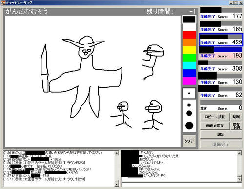Viewport: 244px width, 189px height.
Task: Pick the orange color swatch
Action: (x=189, y=42)
